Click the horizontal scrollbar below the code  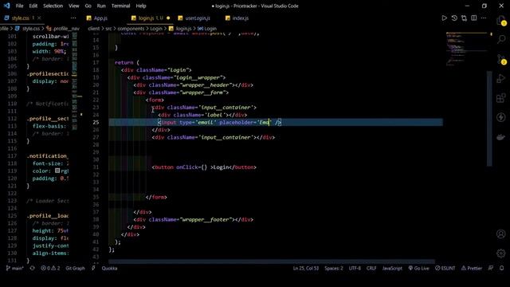272,261
